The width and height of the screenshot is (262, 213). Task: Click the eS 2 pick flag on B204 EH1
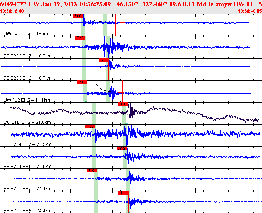coord(122,149)
